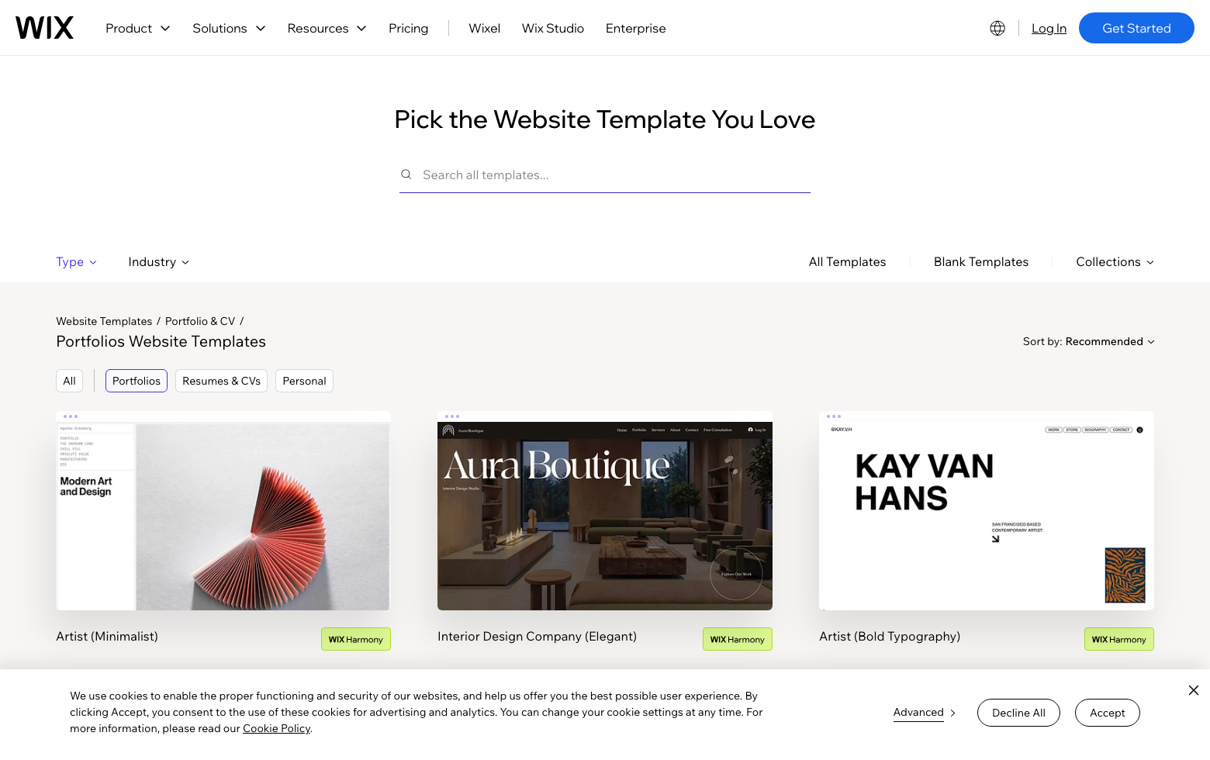This screenshot has width=1210, height=760.
Task: Click the Wix Harmony badge under Artist (Minimalist)
Action: [x=356, y=639]
